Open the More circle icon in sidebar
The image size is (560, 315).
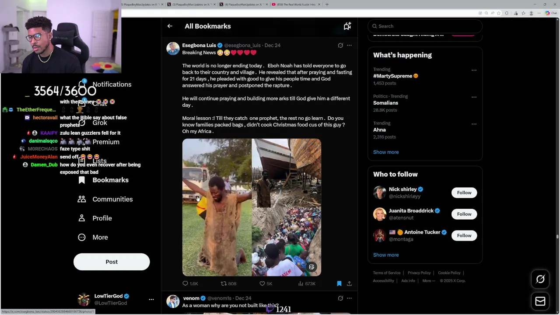[82, 237]
